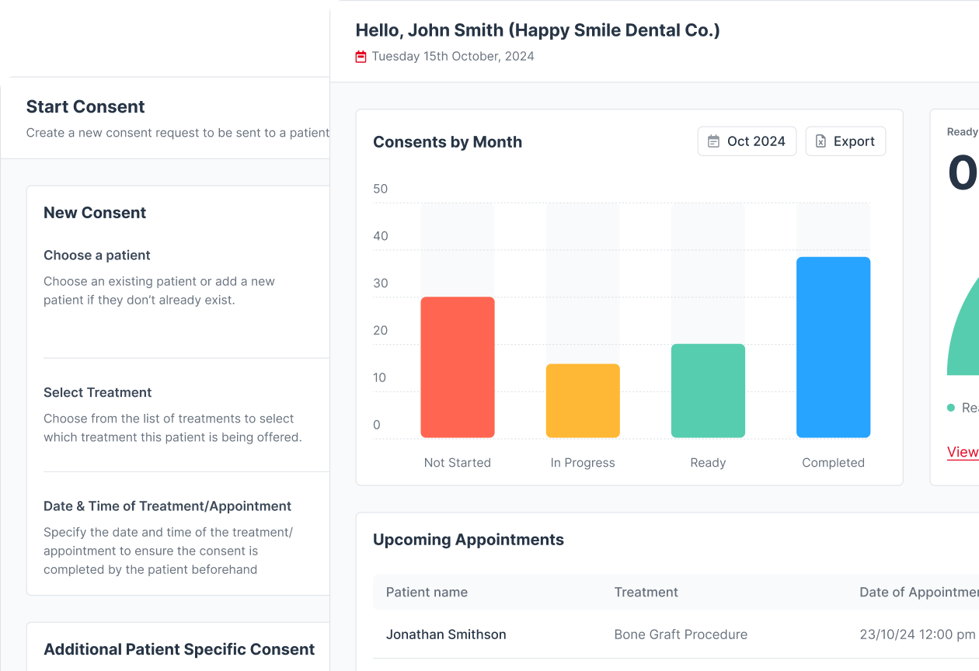
Task: Click the 23/10/24 12:00 pm appointment date
Action: 917,634
